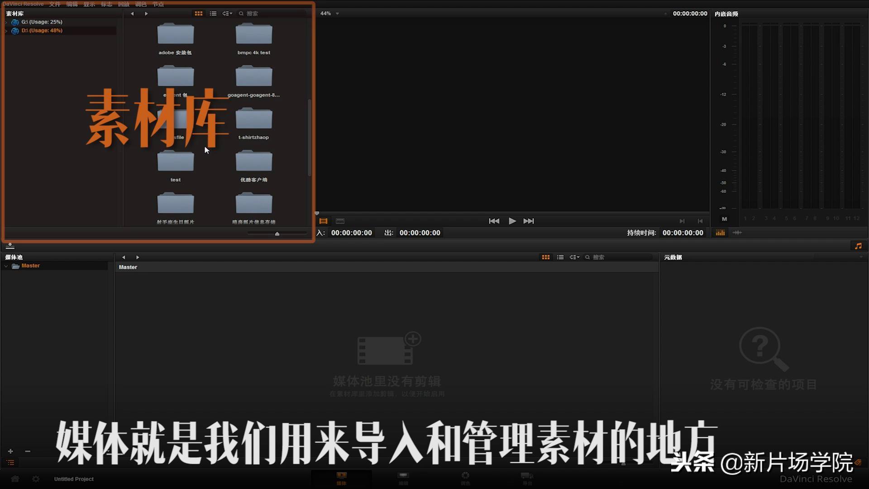
Task: Click the media library search field
Action: point(272,14)
